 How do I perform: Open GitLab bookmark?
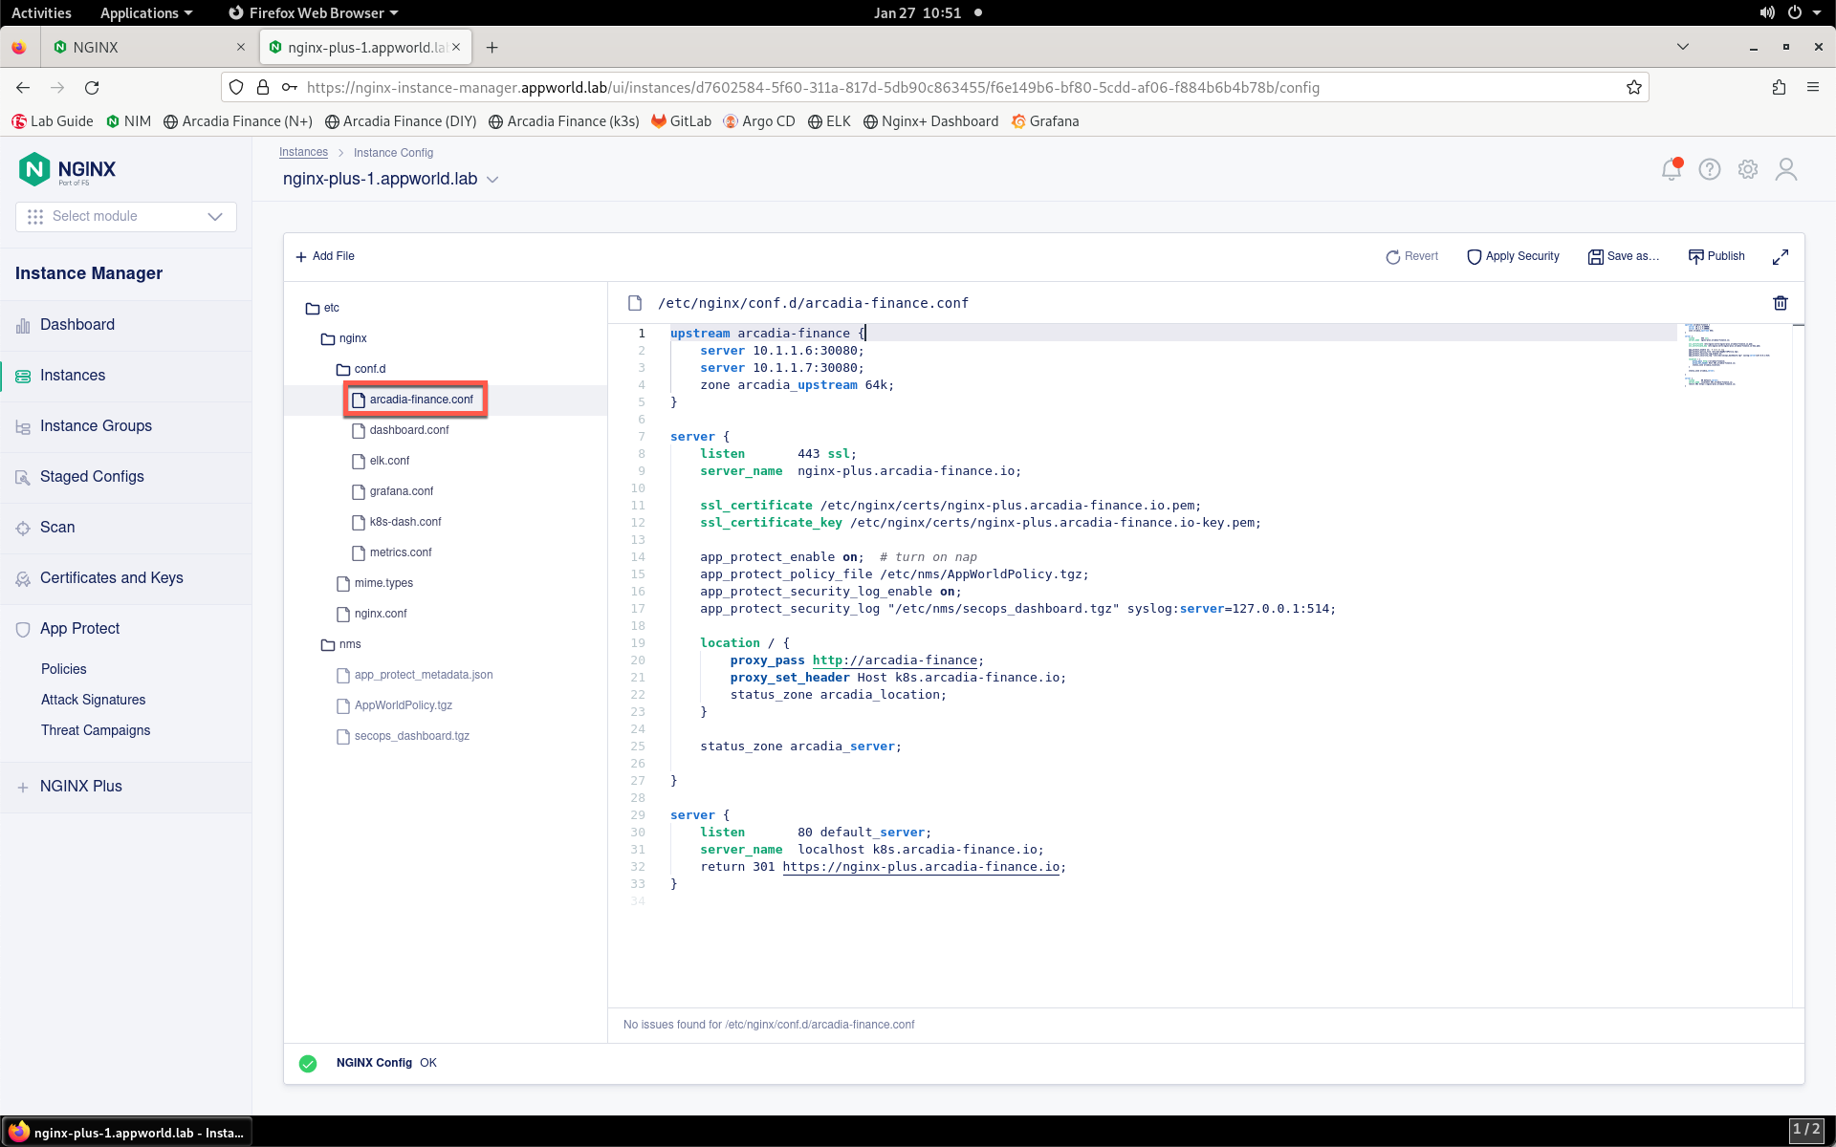pyautogui.click(x=682, y=121)
